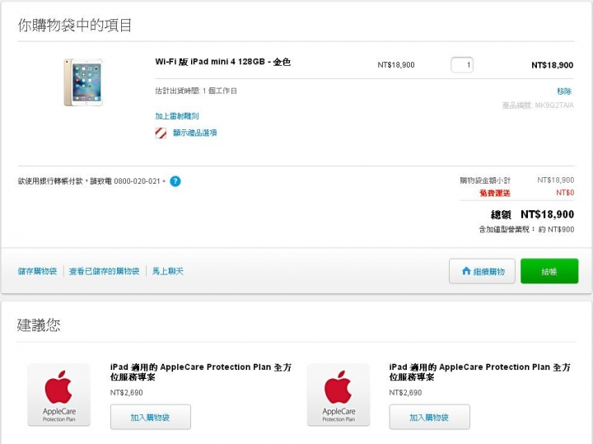Click second AppleCare price NT$2,690
This screenshot has width=593, height=444.
[x=405, y=393]
